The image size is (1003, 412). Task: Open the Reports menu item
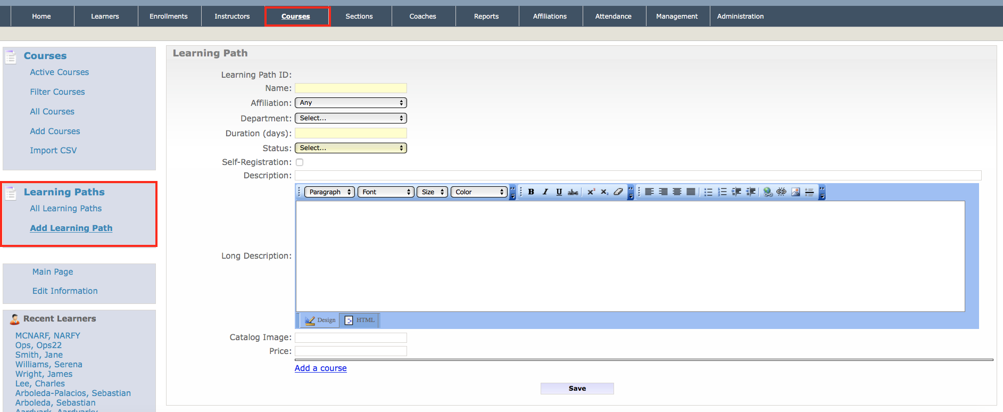pyautogui.click(x=486, y=17)
